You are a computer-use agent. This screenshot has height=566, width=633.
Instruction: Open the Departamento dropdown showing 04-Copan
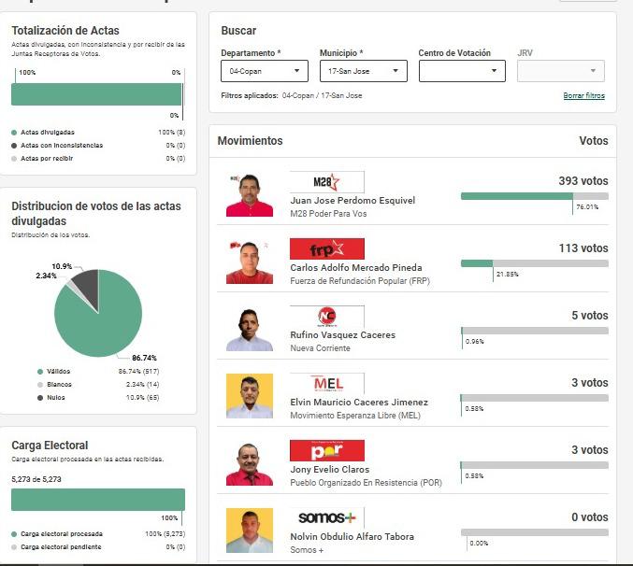tap(265, 71)
